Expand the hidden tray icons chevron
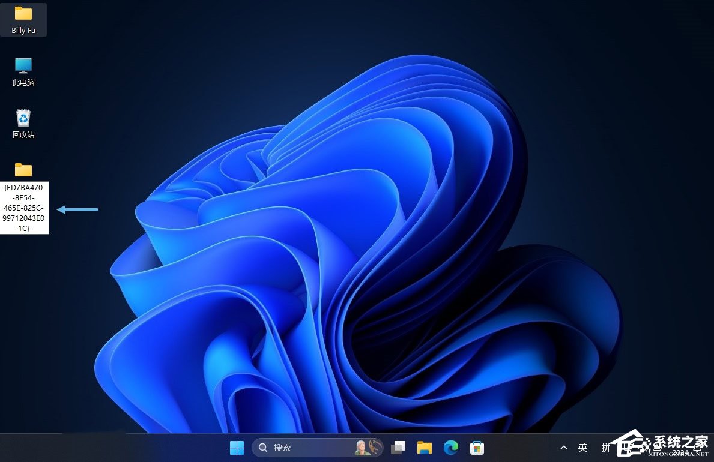This screenshot has height=462, width=714. pos(564,448)
